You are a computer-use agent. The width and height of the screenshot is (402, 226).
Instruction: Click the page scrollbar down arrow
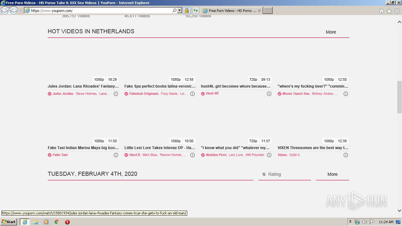point(399,211)
